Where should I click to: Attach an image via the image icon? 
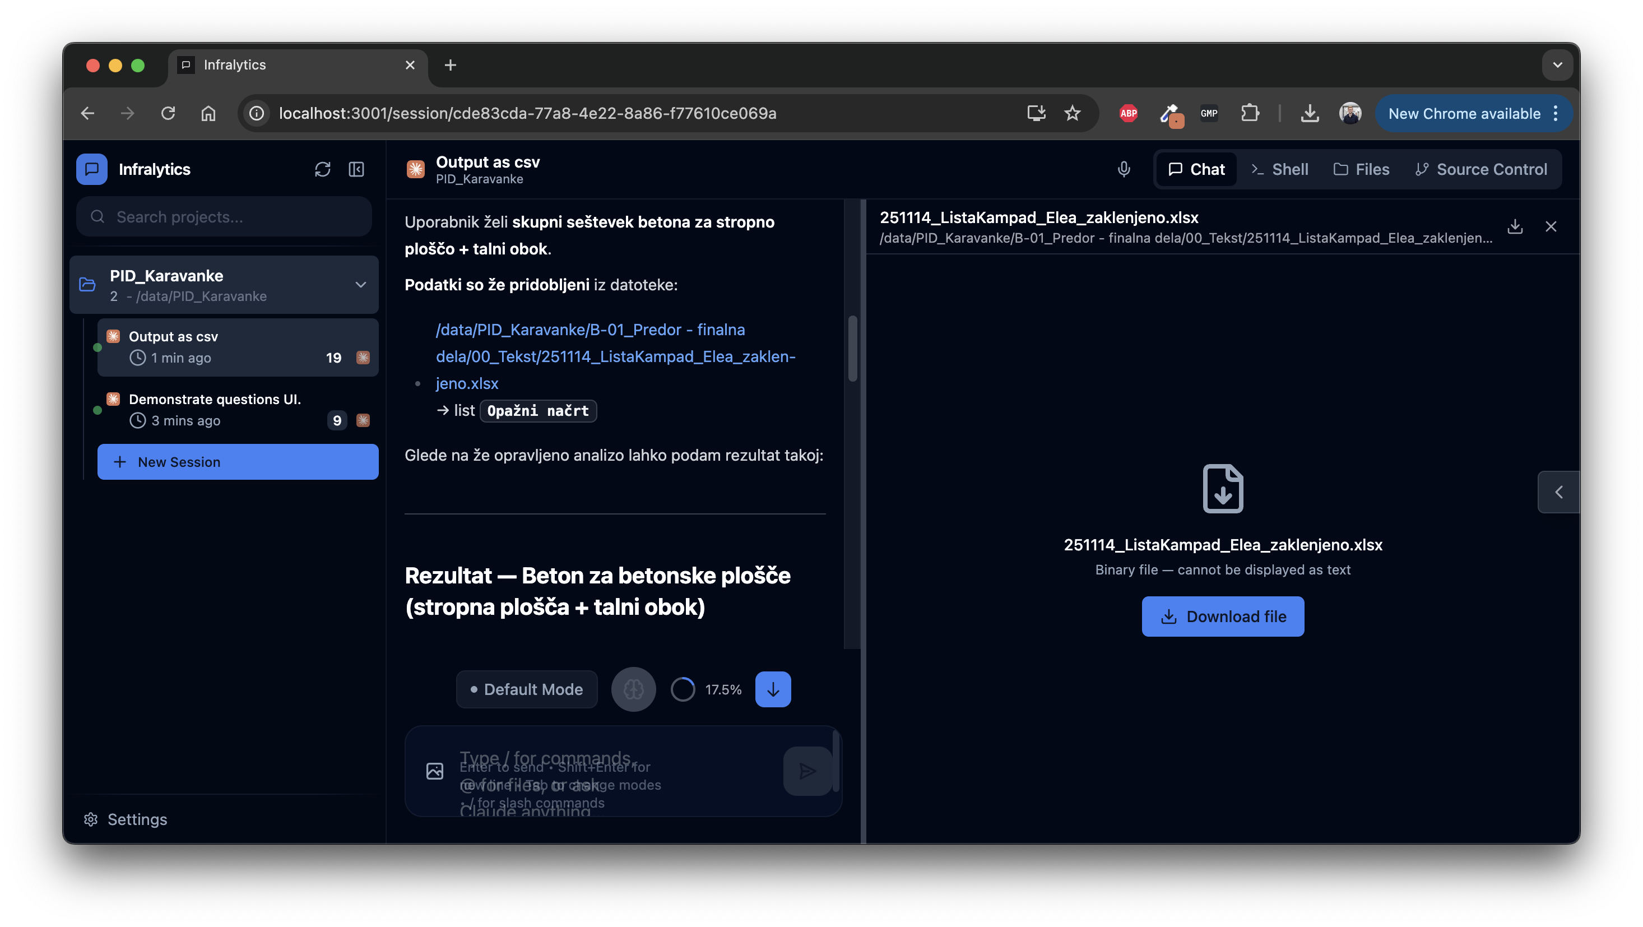[434, 771]
